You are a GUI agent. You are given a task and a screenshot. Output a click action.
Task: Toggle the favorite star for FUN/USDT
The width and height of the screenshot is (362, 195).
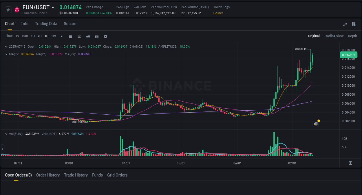tap(8, 10)
